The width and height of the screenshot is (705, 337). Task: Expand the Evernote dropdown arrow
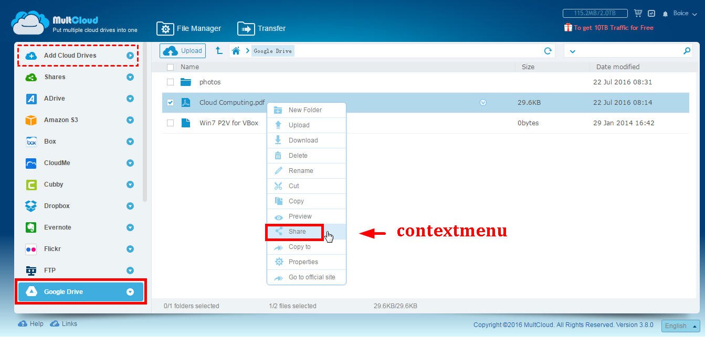pos(130,227)
